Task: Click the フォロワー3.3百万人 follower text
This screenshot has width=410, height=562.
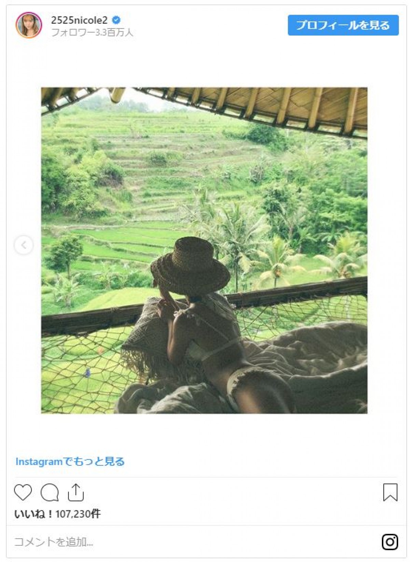Action: click(92, 32)
